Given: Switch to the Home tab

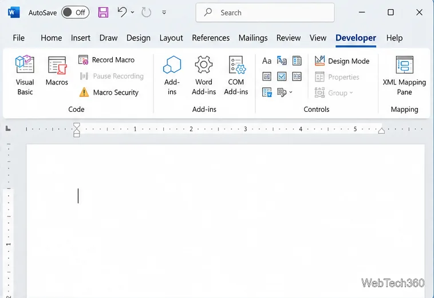Looking at the screenshot, I should point(51,38).
